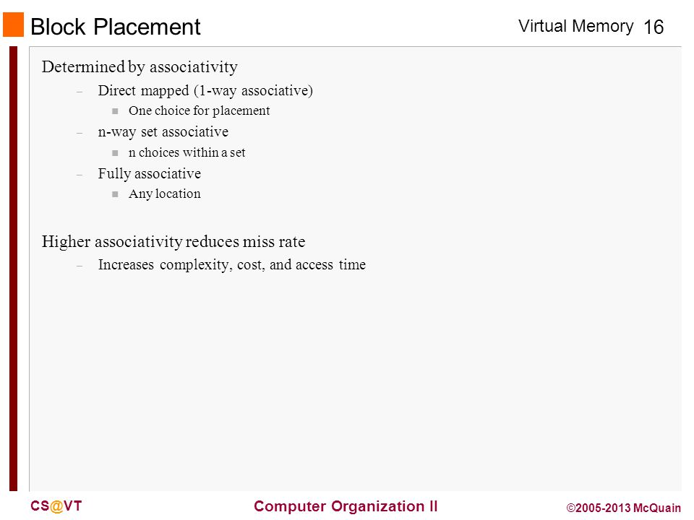This screenshot has width=694, height=520.
Task: Click the CS@VT footer logo
Action: (56, 506)
